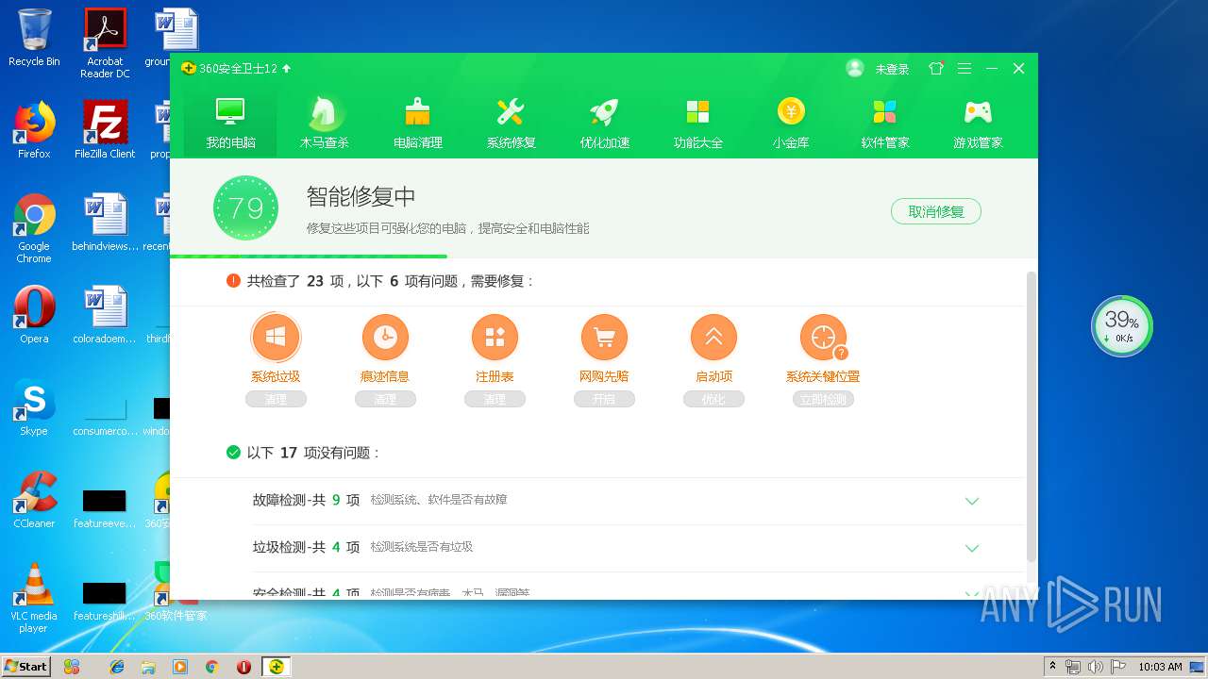
Task: Click the 系统关键位置 target icon
Action: pos(823,338)
